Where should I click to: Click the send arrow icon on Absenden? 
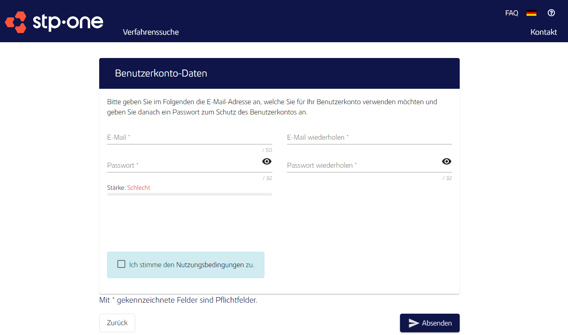[x=413, y=323]
